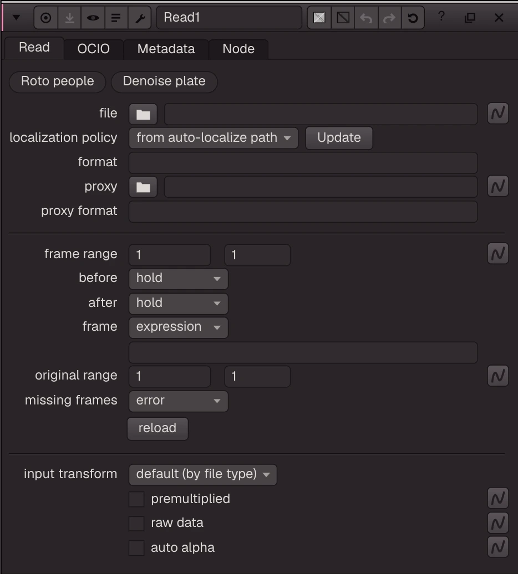This screenshot has width=518, height=574.
Task: Click the proxy path input field
Action: 321,187
